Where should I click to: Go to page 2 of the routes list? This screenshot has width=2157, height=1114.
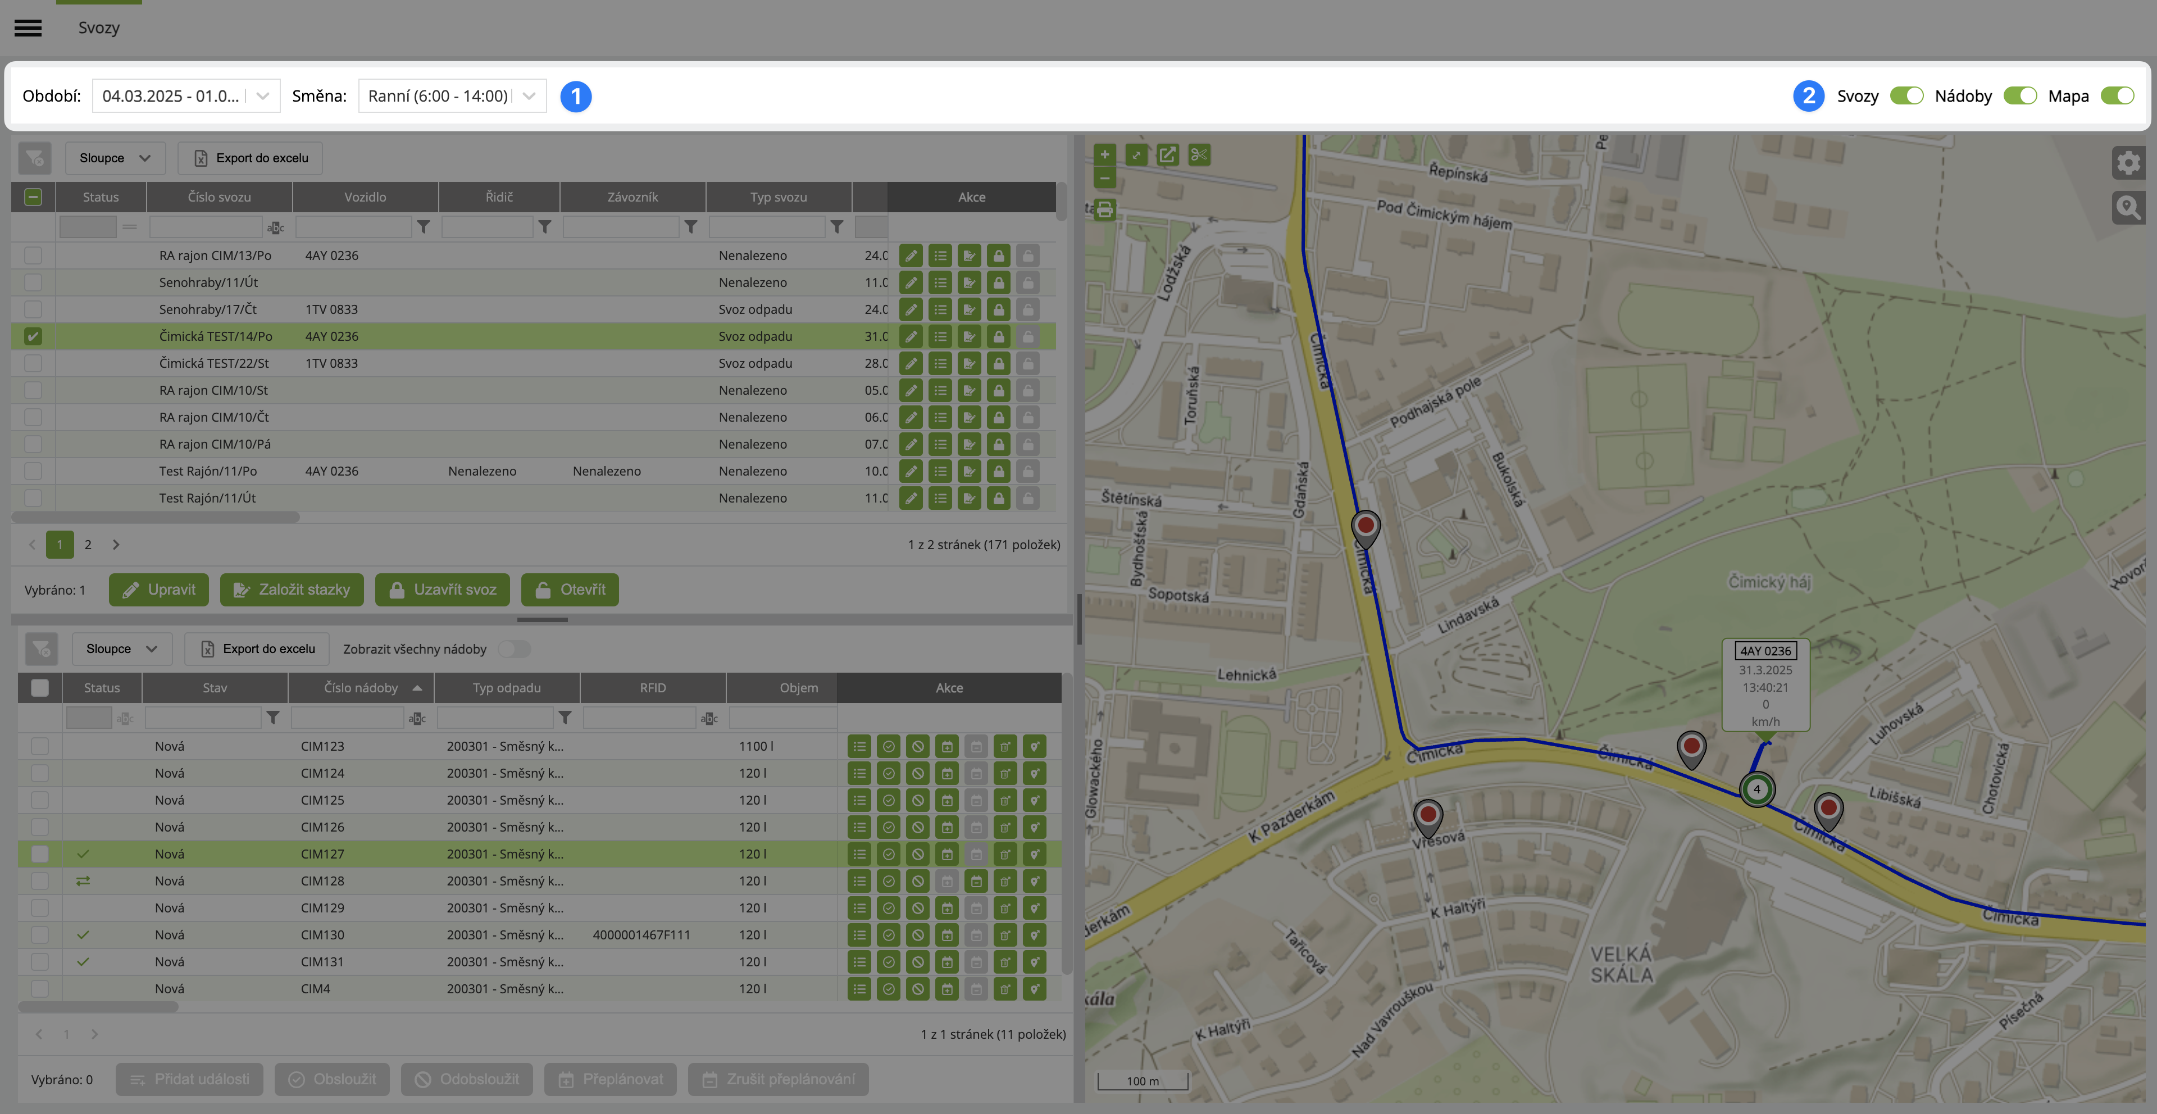[88, 545]
